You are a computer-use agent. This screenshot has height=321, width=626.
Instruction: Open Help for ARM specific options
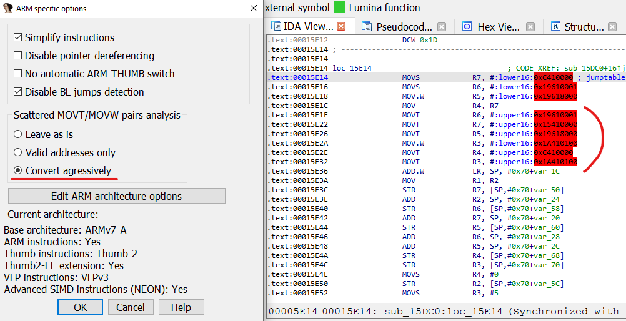[x=181, y=307]
